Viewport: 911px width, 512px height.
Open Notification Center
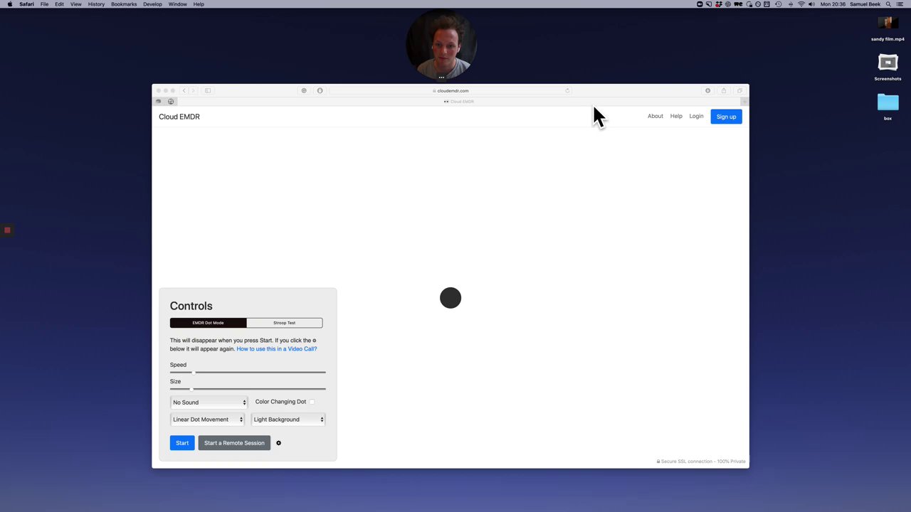coord(900,4)
